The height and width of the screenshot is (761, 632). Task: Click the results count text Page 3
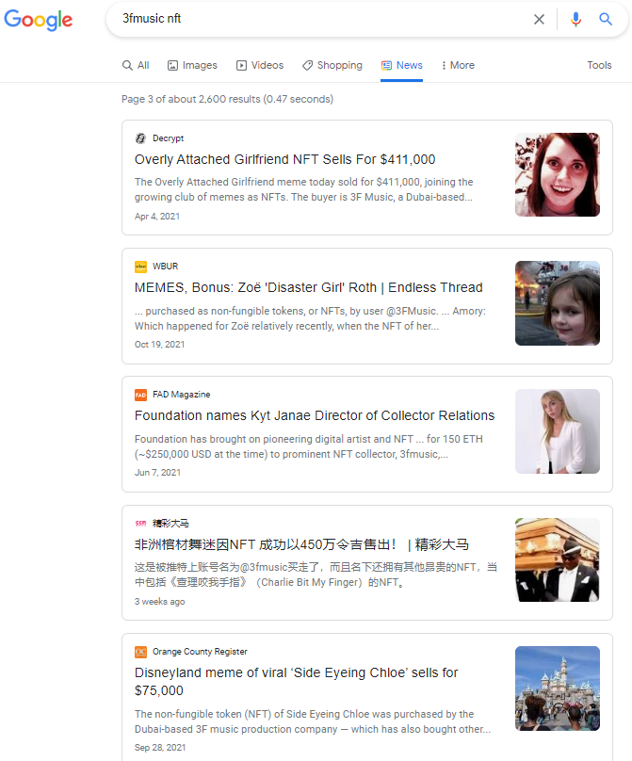(227, 99)
